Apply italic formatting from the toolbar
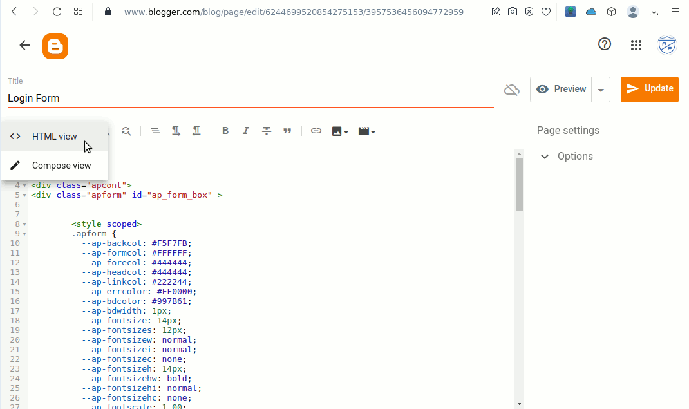 [x=246, y=131]
